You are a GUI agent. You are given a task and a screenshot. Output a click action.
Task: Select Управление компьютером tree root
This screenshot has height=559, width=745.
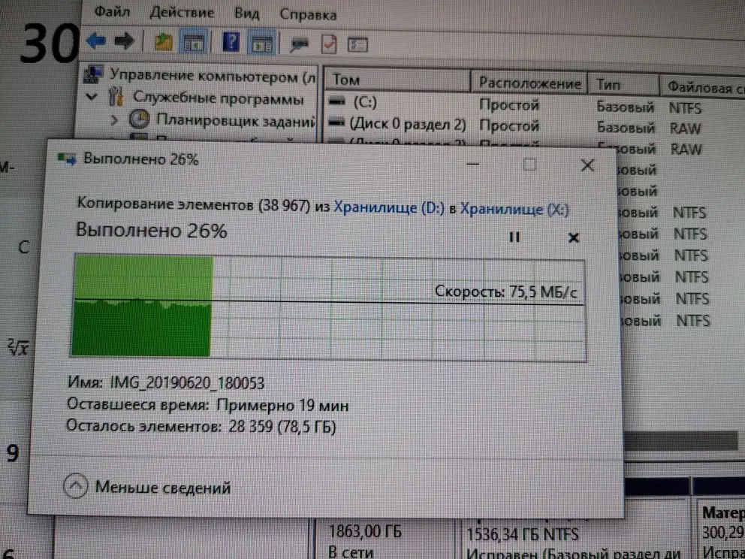(x=212, y=76)
